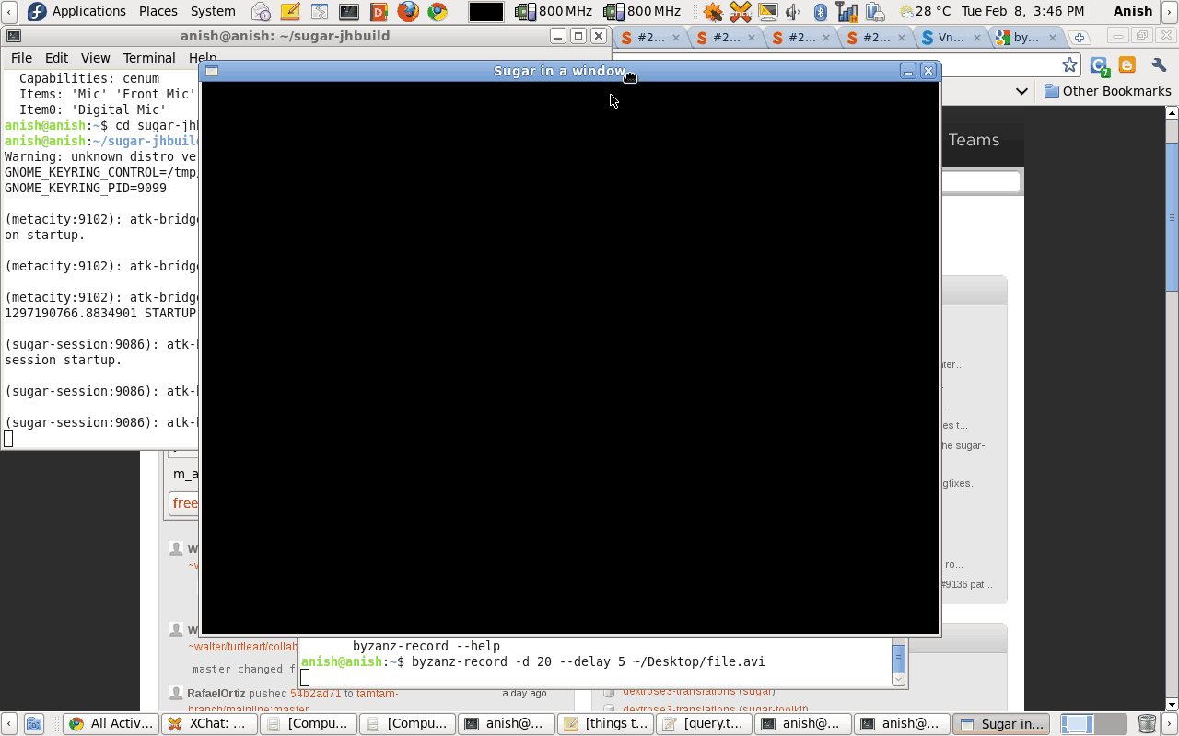Bookmark page with the star icon
Screen dimensions: 1179x736
pos(1069,65)
